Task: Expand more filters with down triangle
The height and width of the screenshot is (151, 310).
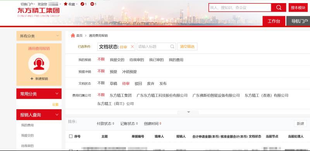Action: click(x=188, y=112)
